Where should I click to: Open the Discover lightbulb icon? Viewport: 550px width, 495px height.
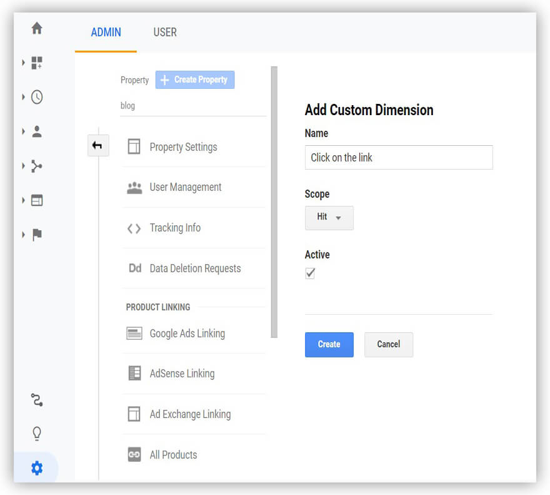(36, 433)
